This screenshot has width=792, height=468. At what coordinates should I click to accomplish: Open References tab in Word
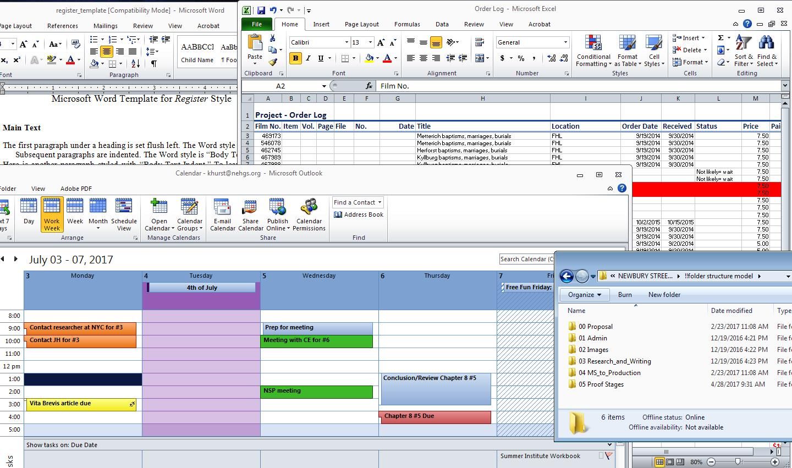pos(63,26)
